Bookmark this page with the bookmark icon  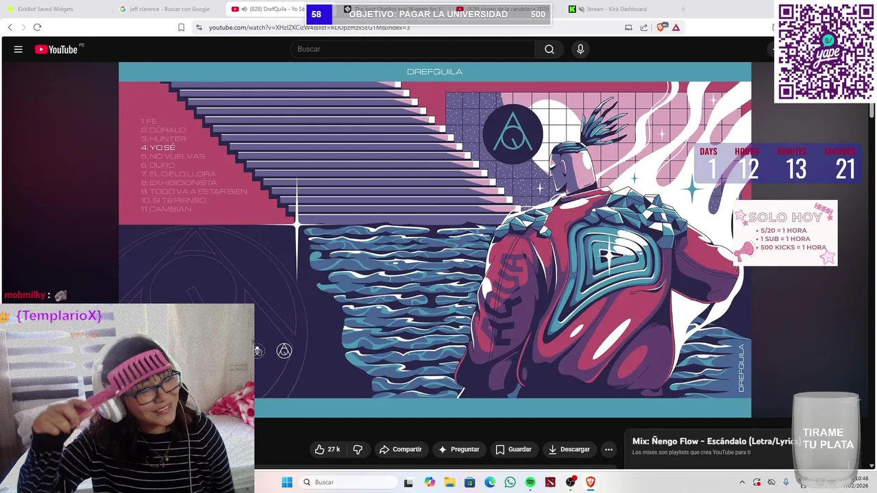point(181,27)
